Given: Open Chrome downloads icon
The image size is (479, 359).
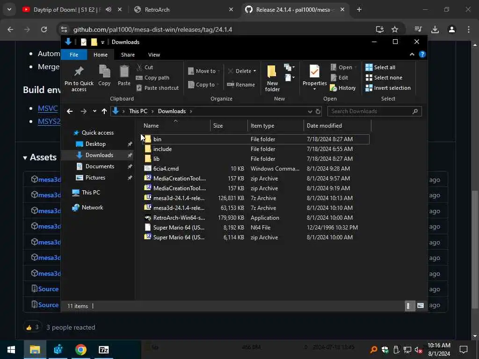Looking at the screenshot, I should click(435, 29).
